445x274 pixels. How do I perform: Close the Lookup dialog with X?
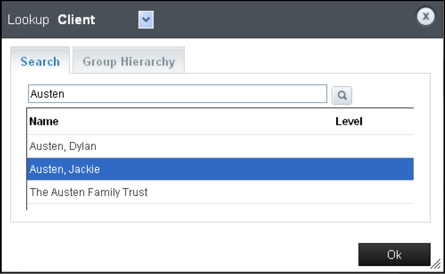click(426, 17)
